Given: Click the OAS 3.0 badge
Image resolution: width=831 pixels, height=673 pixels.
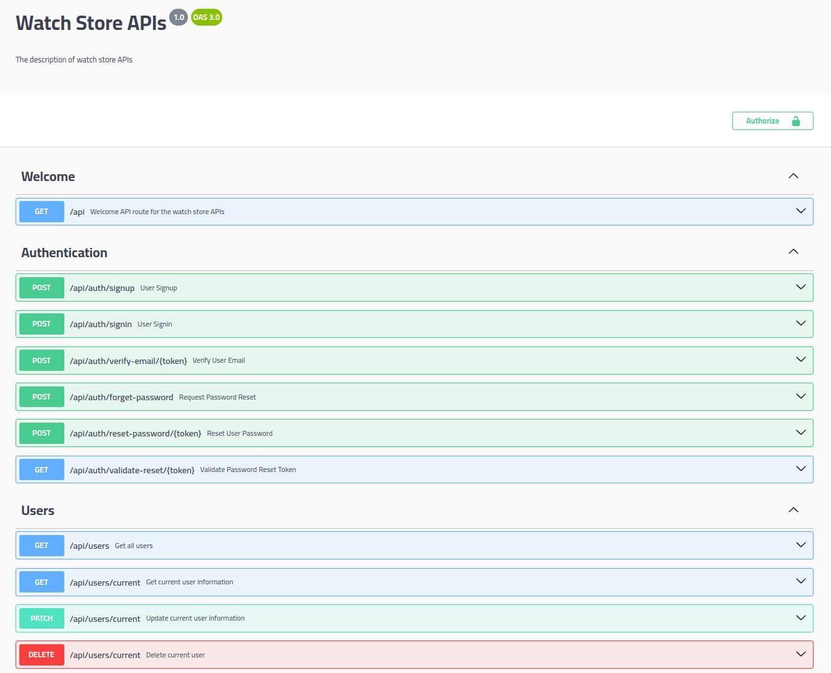Looking at the screenshot, I should 207,17.
